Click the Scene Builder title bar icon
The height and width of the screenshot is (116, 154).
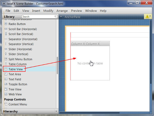tap(4, 4)
